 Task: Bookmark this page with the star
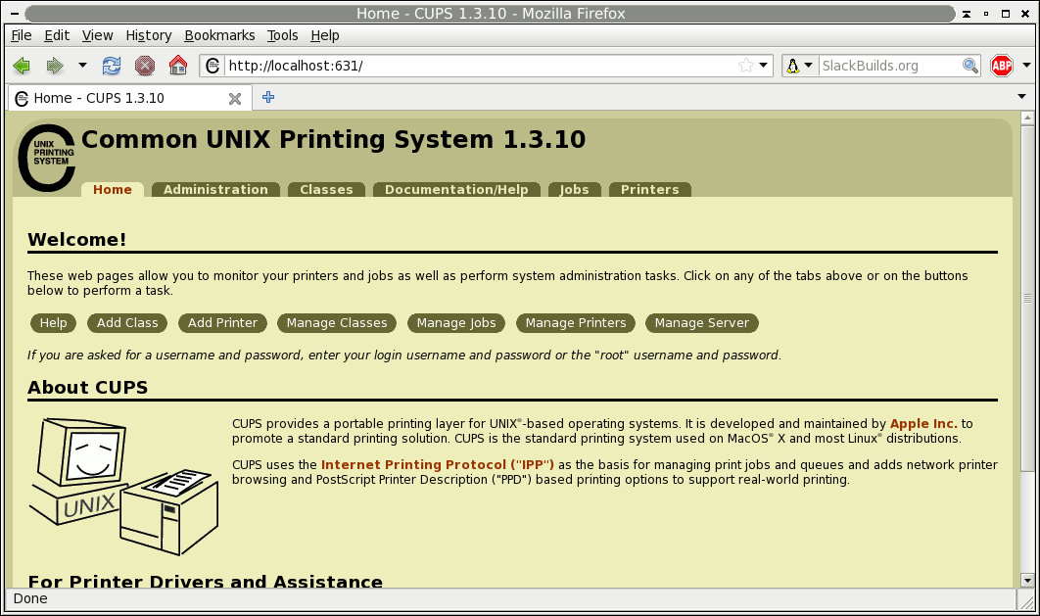click(746, 65)
